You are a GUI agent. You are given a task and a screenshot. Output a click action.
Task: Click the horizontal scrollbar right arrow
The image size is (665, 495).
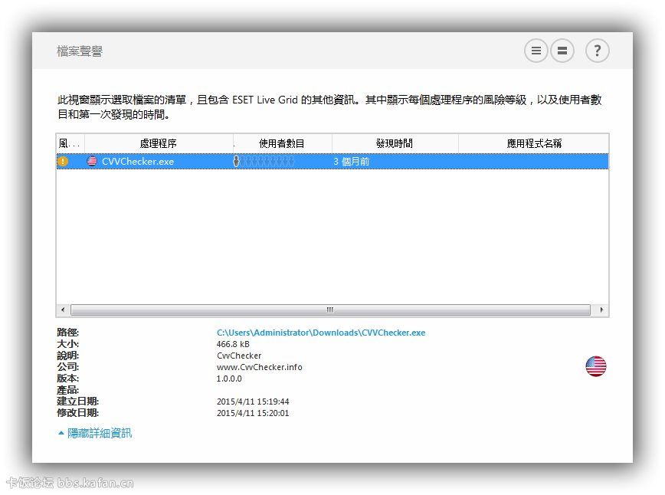(x=602, y=310)
